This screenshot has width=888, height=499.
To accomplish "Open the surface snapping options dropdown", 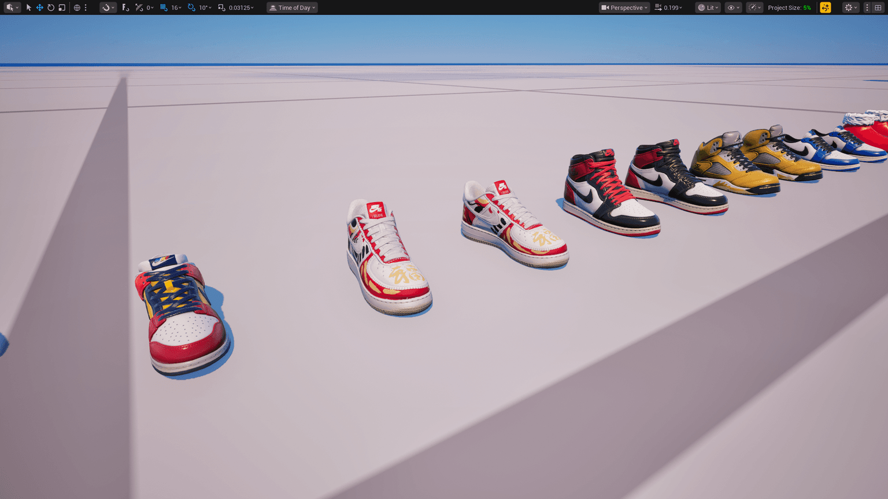I will tap(108, 8).
